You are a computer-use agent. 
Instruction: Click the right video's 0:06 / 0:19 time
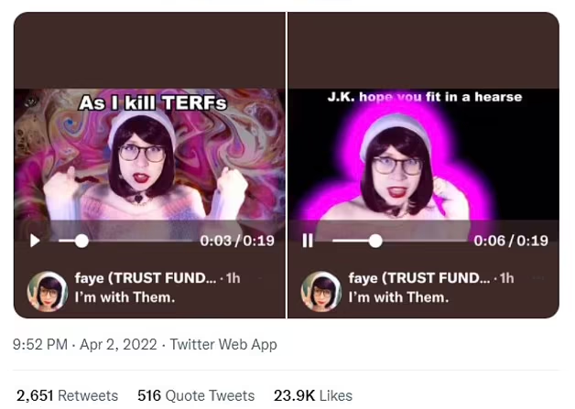pos(511,241)
